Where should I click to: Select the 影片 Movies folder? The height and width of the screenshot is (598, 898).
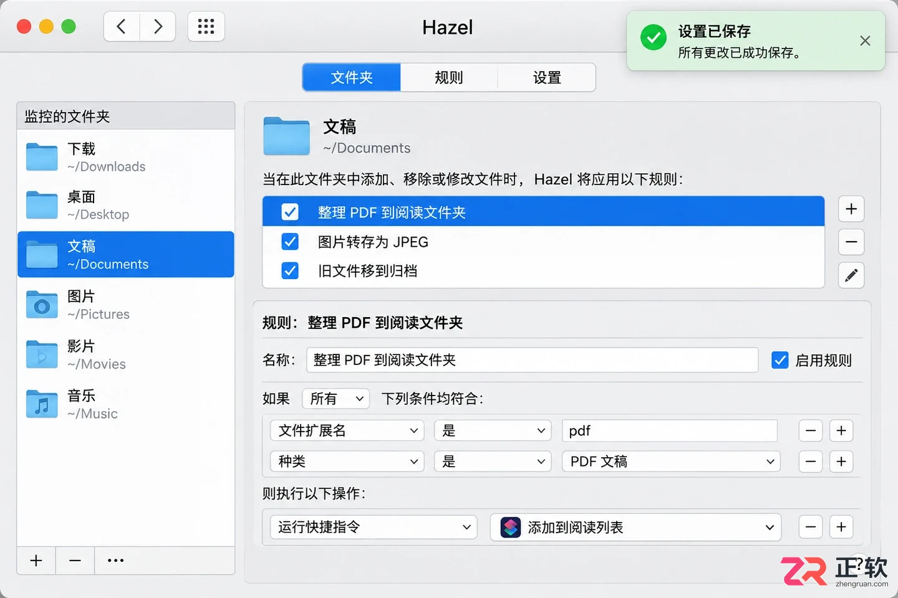tap(126, 354)
